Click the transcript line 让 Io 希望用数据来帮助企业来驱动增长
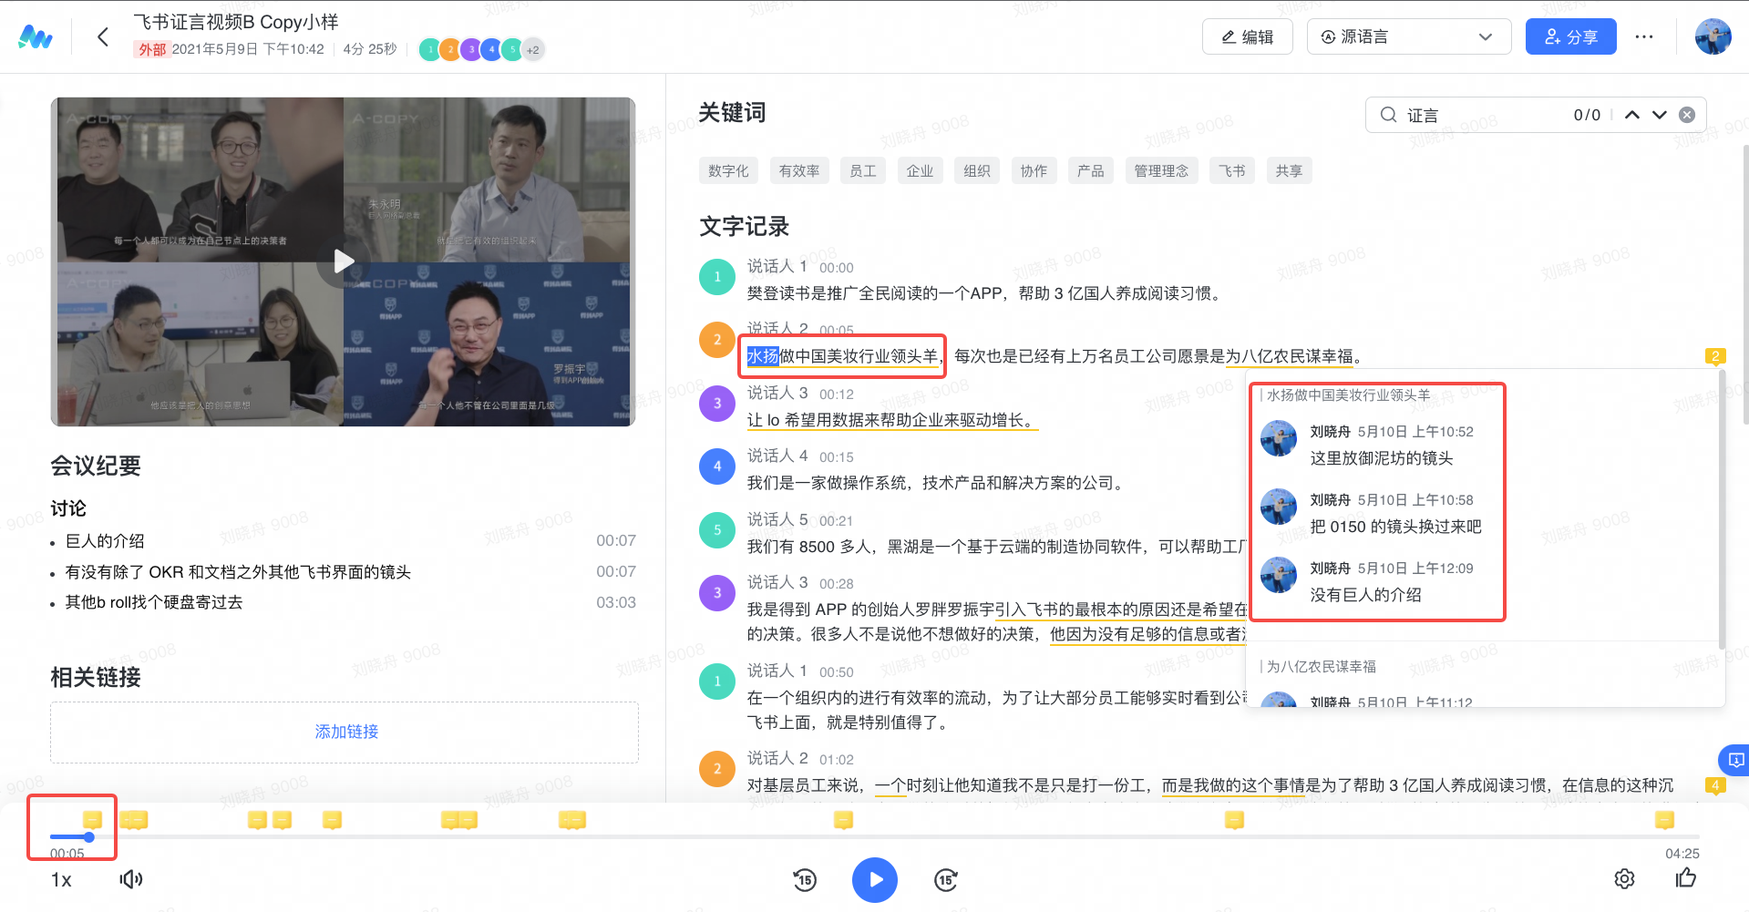The width and height of the screenshot is (1749, 912). (x=892, y=420)
